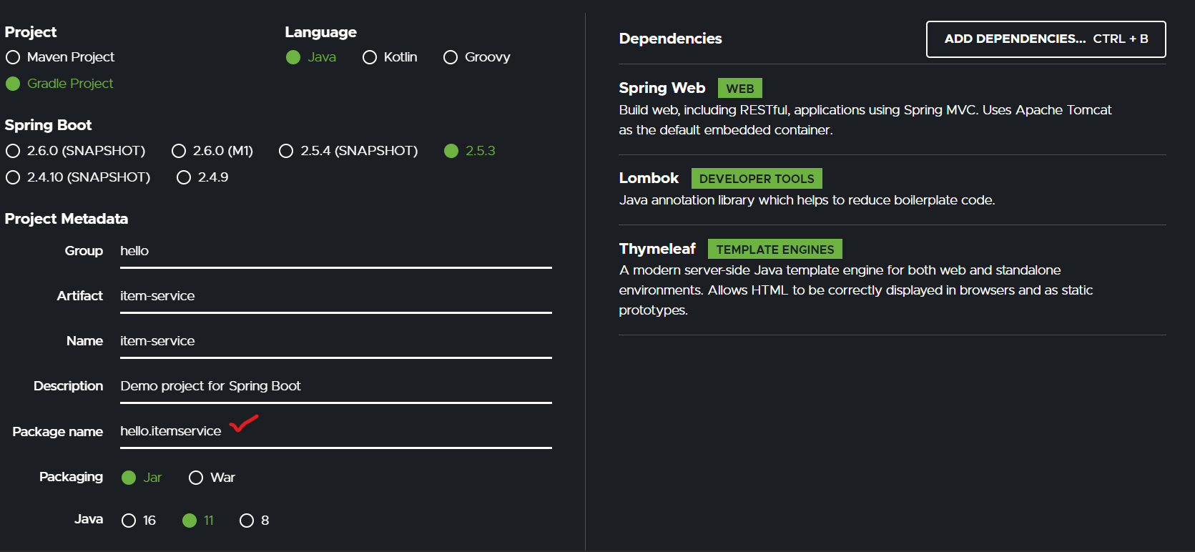The image size is (1195, 552).
Task: Select Spring Boot 2.5.4 (SNAPSHOT)
Action: click(x=348, y=151)
